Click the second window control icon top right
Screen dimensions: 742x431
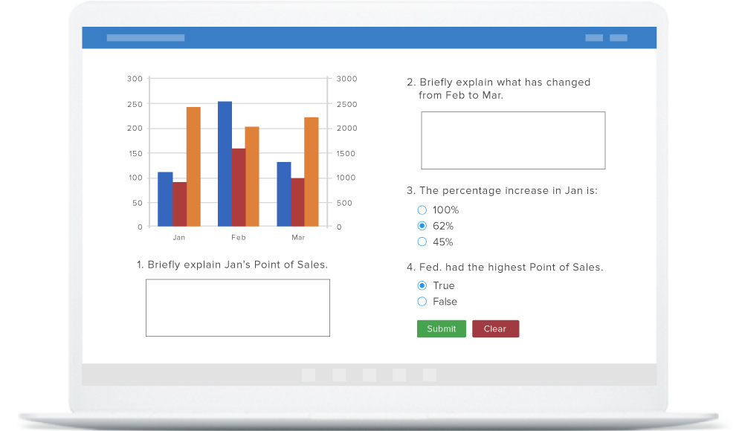[619, 37]
